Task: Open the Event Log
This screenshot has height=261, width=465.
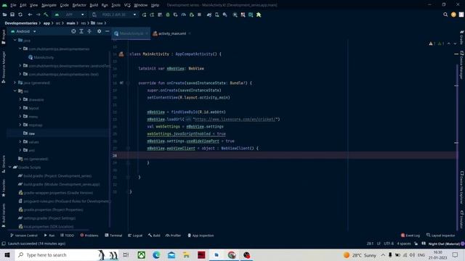Action: tap(411, 236)
